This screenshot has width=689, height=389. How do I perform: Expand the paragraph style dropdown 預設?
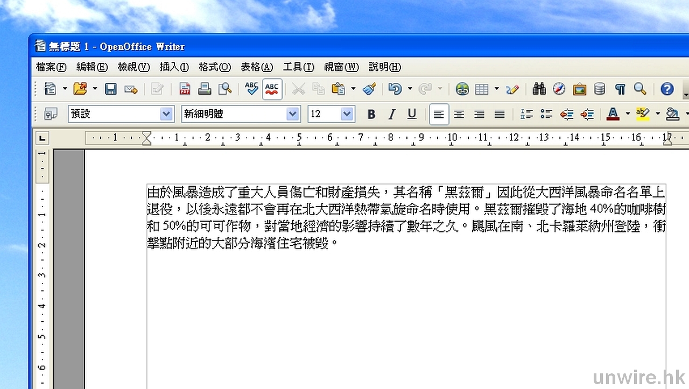(x=166, y=114)
